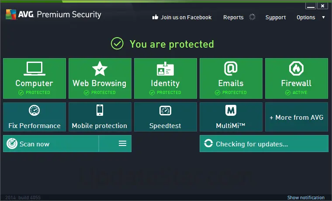This screenshot has width=332, height=201.
Task: Launch Fix Performance gauge icon
Action: tap(35, 111)
